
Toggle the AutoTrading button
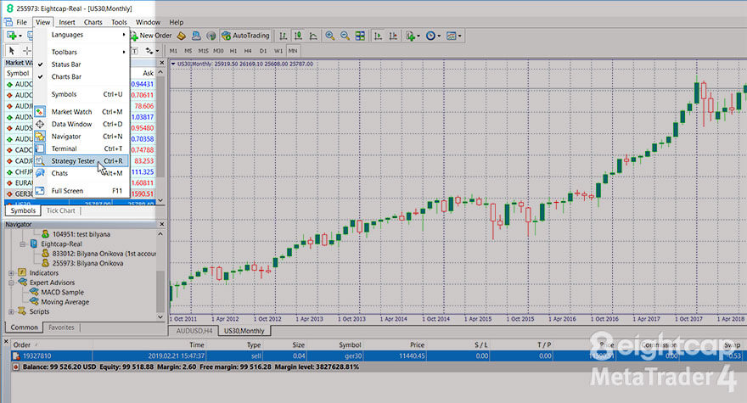coord(245,36)
